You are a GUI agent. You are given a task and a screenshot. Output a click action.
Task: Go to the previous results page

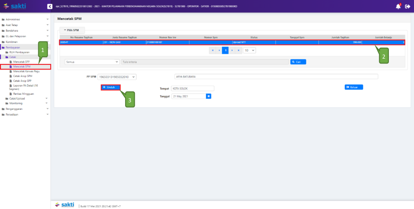tap(219, 51)
